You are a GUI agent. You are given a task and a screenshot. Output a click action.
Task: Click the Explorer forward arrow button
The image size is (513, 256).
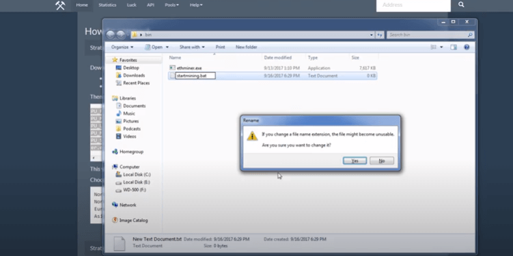pos(121,35)
